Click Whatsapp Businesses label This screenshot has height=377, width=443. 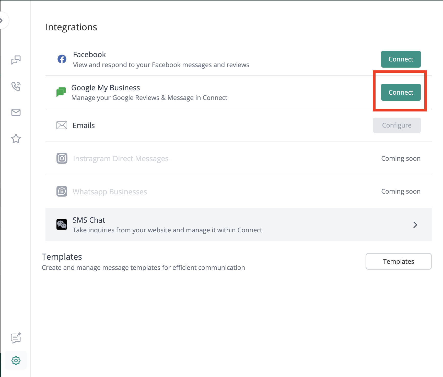point(110,192)
